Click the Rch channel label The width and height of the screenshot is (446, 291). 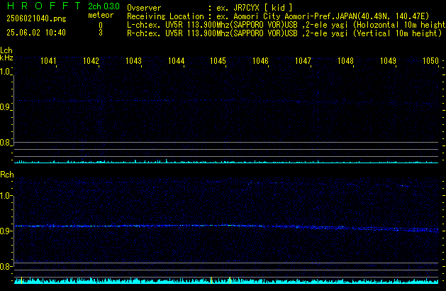tap(7, 175)
